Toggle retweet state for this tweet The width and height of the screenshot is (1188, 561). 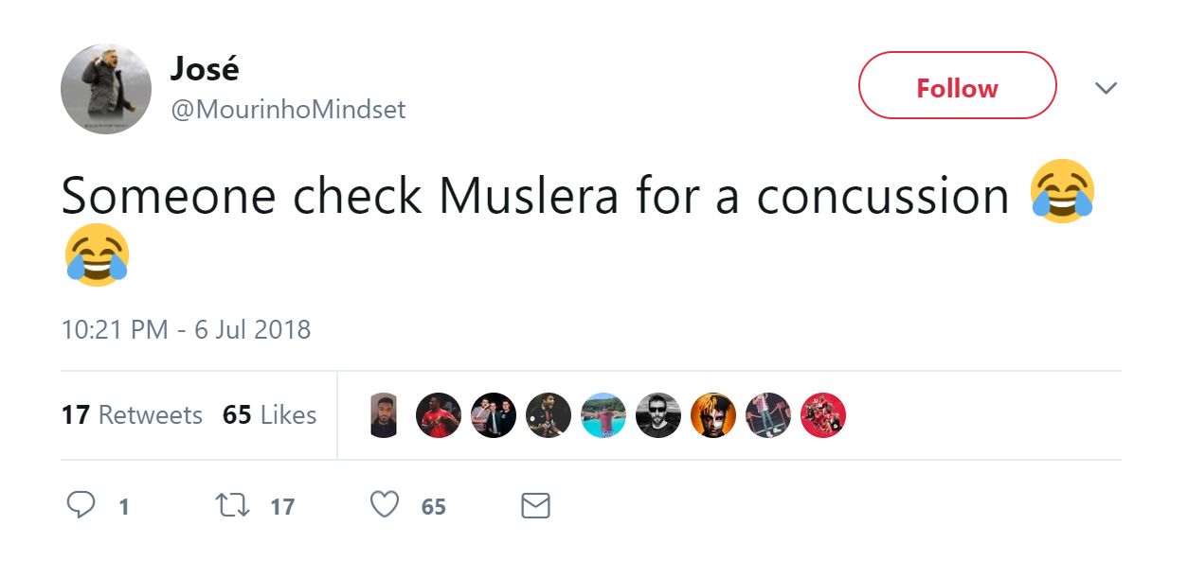(230, 506)
